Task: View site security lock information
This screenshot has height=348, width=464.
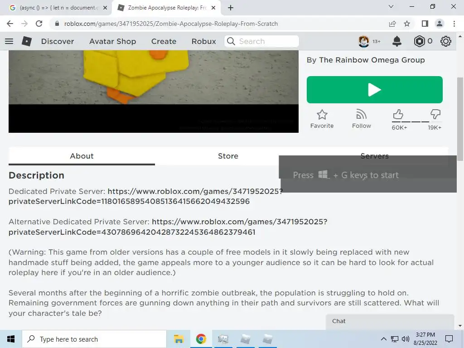Action: pos(57,24)
